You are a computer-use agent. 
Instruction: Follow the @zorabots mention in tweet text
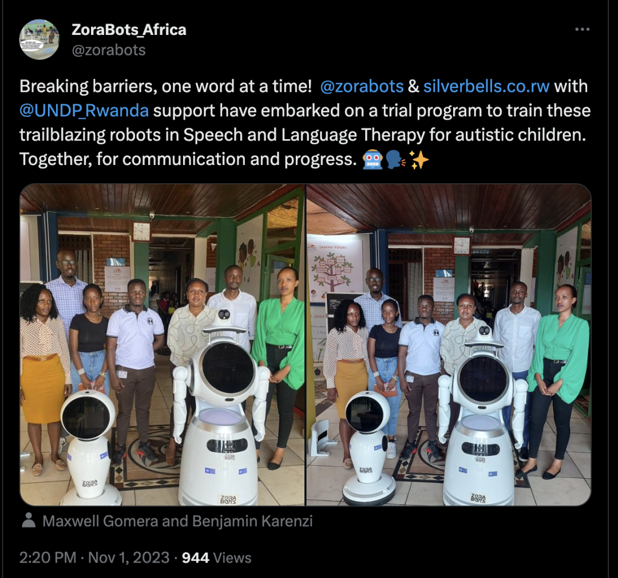(x=362, y=86)
